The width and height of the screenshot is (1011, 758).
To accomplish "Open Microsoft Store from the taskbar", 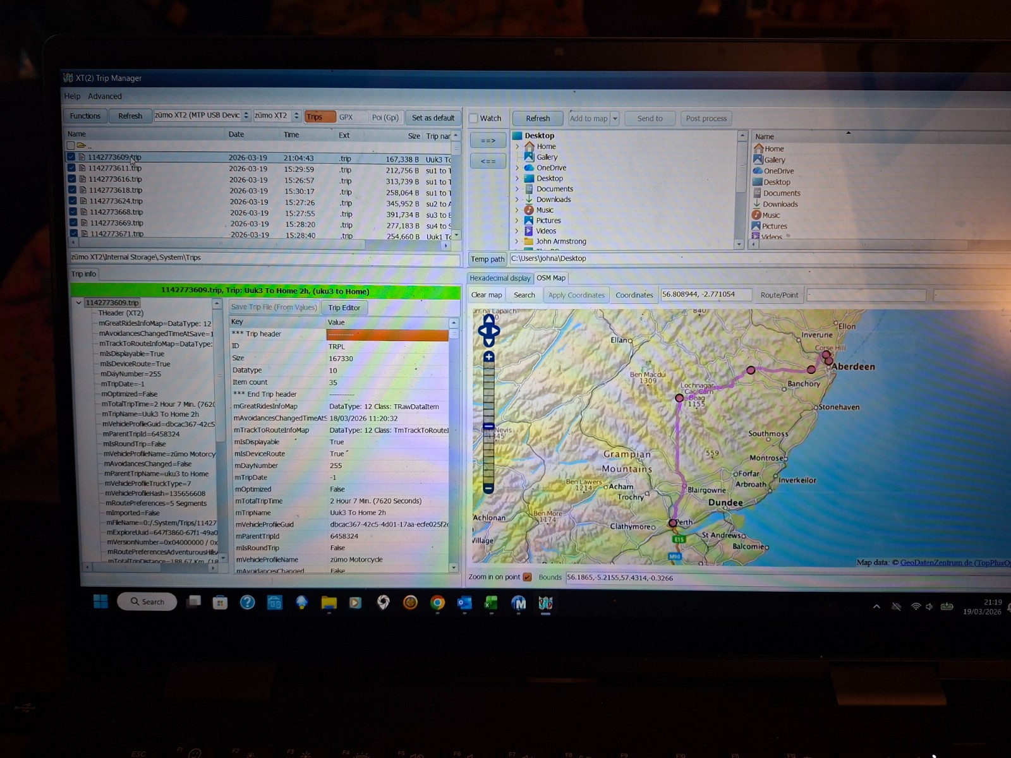I will pyautogui.click(x=220, y=603).
